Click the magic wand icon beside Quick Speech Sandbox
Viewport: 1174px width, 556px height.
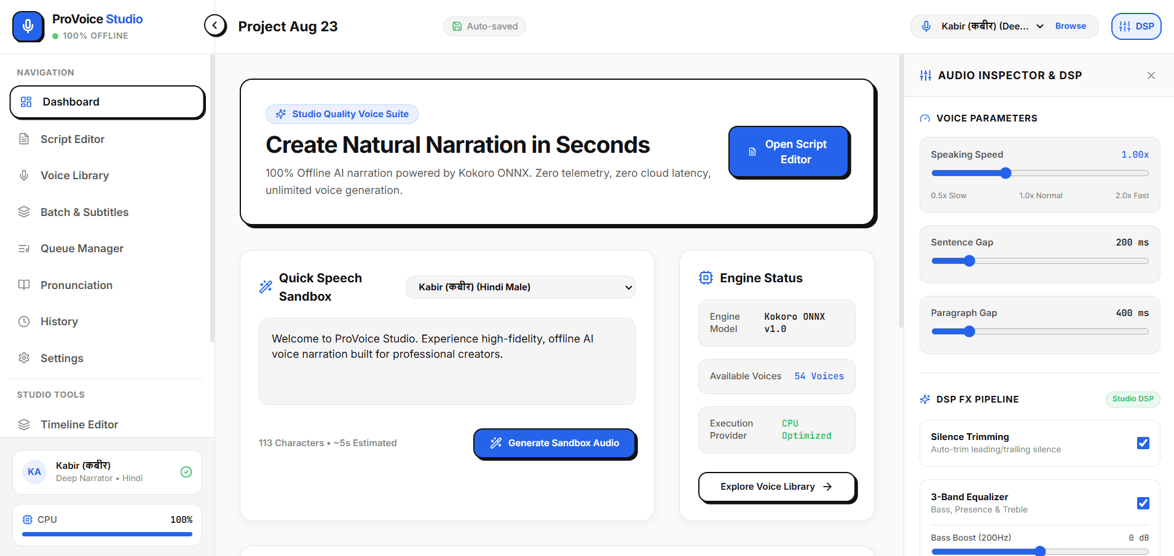coord(266,287)
